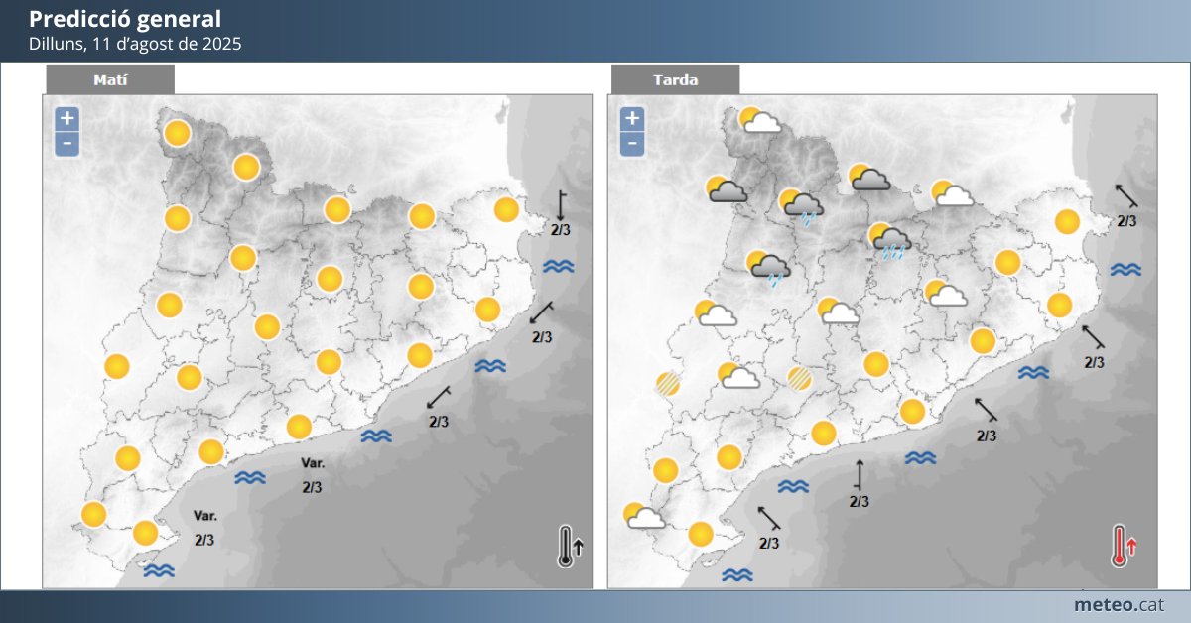
Task: Click the rain cloud icon in the western Tarda map
Action: pyautogui.click(x=768, y=268)
